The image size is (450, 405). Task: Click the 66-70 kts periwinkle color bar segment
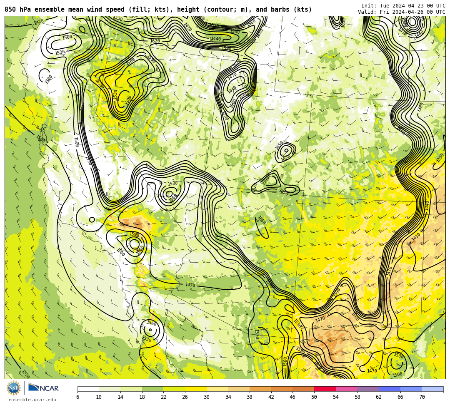pos(411,389)
